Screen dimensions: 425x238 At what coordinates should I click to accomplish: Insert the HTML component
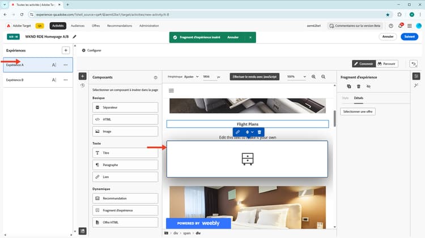[x=125, y=119]
